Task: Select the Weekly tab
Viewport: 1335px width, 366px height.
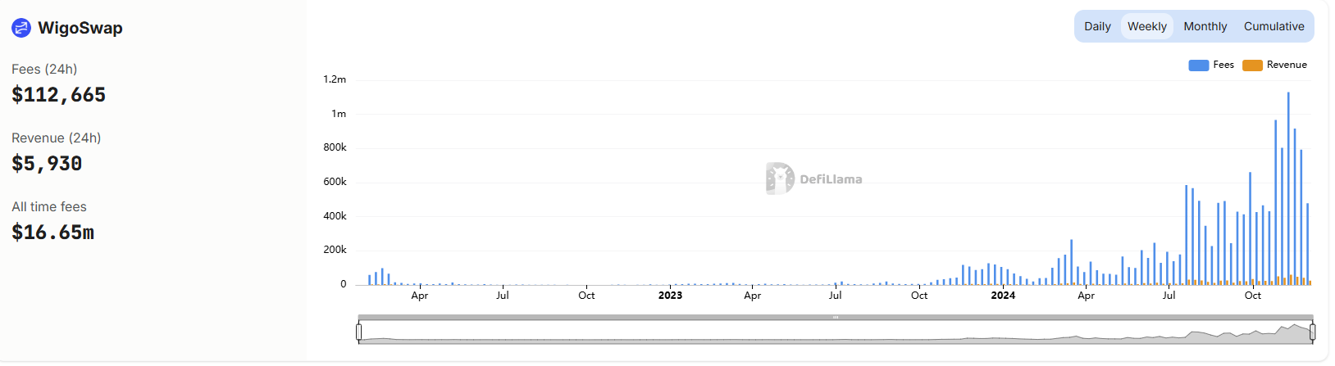Action: (x=1146, y=26)
